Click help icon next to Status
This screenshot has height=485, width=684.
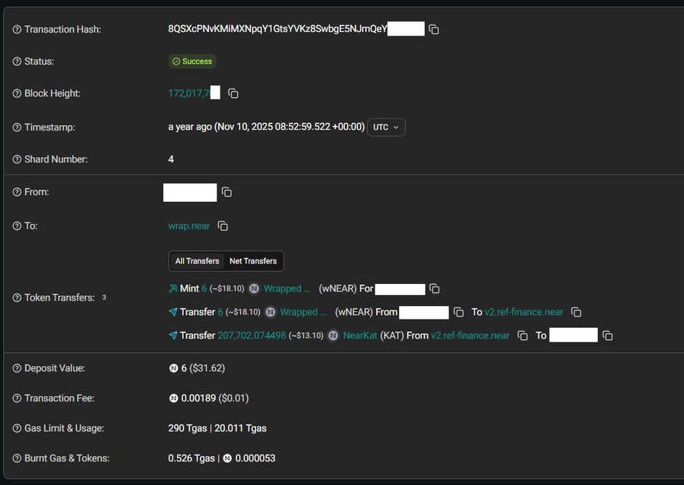(x=17, y=61)
